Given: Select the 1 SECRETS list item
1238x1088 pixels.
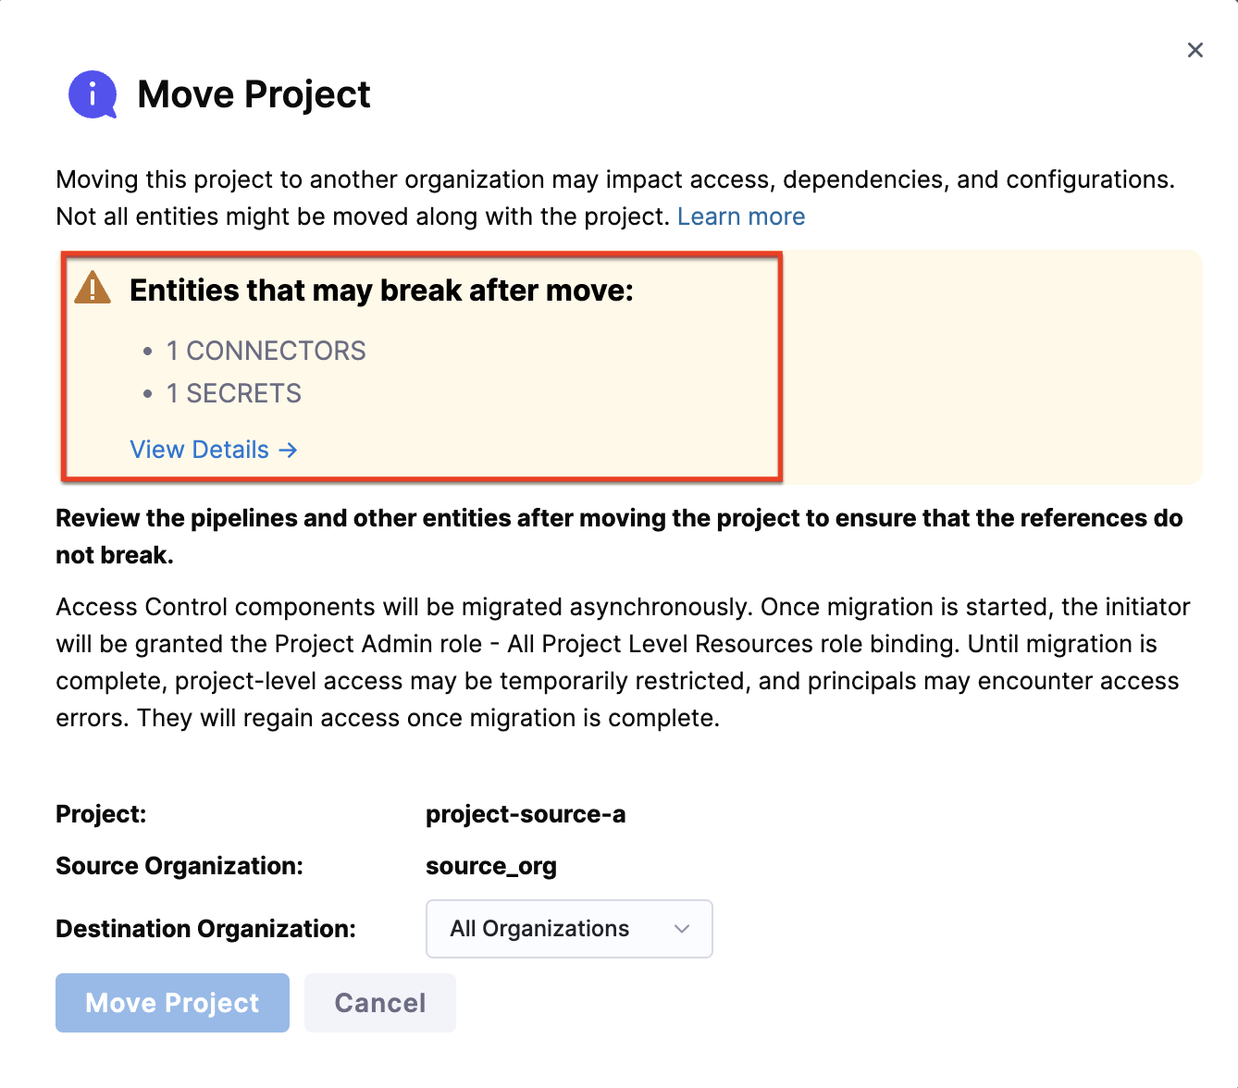Looking at the screenshot, I should pyautogui.click(x=233, y=393).
